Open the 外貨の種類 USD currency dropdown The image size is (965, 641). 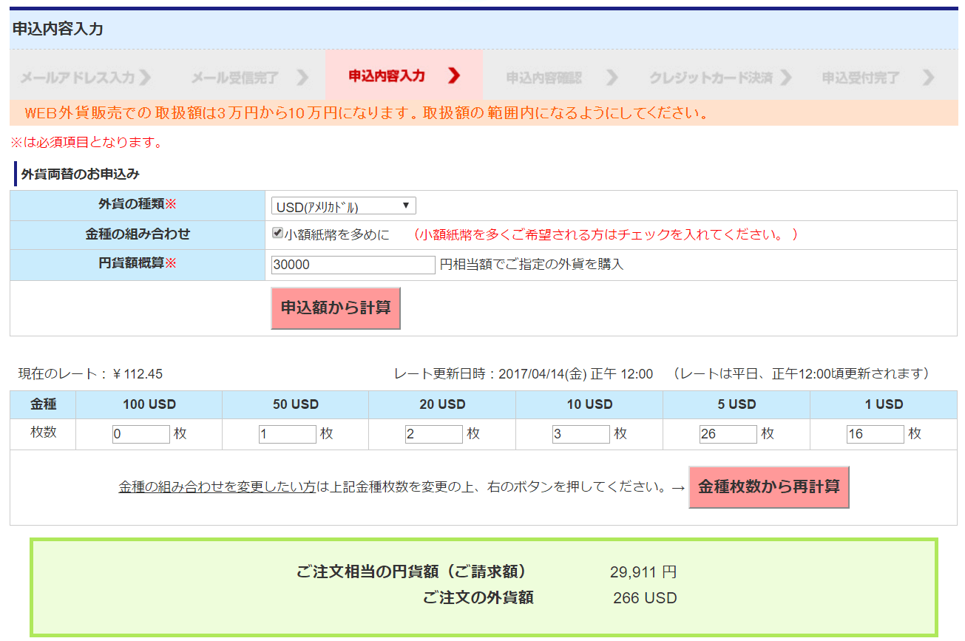point(343,206)
